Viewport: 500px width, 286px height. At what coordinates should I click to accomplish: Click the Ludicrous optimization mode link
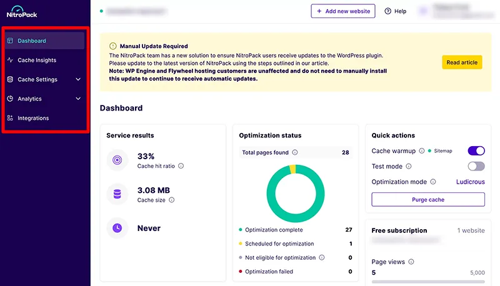471,182
